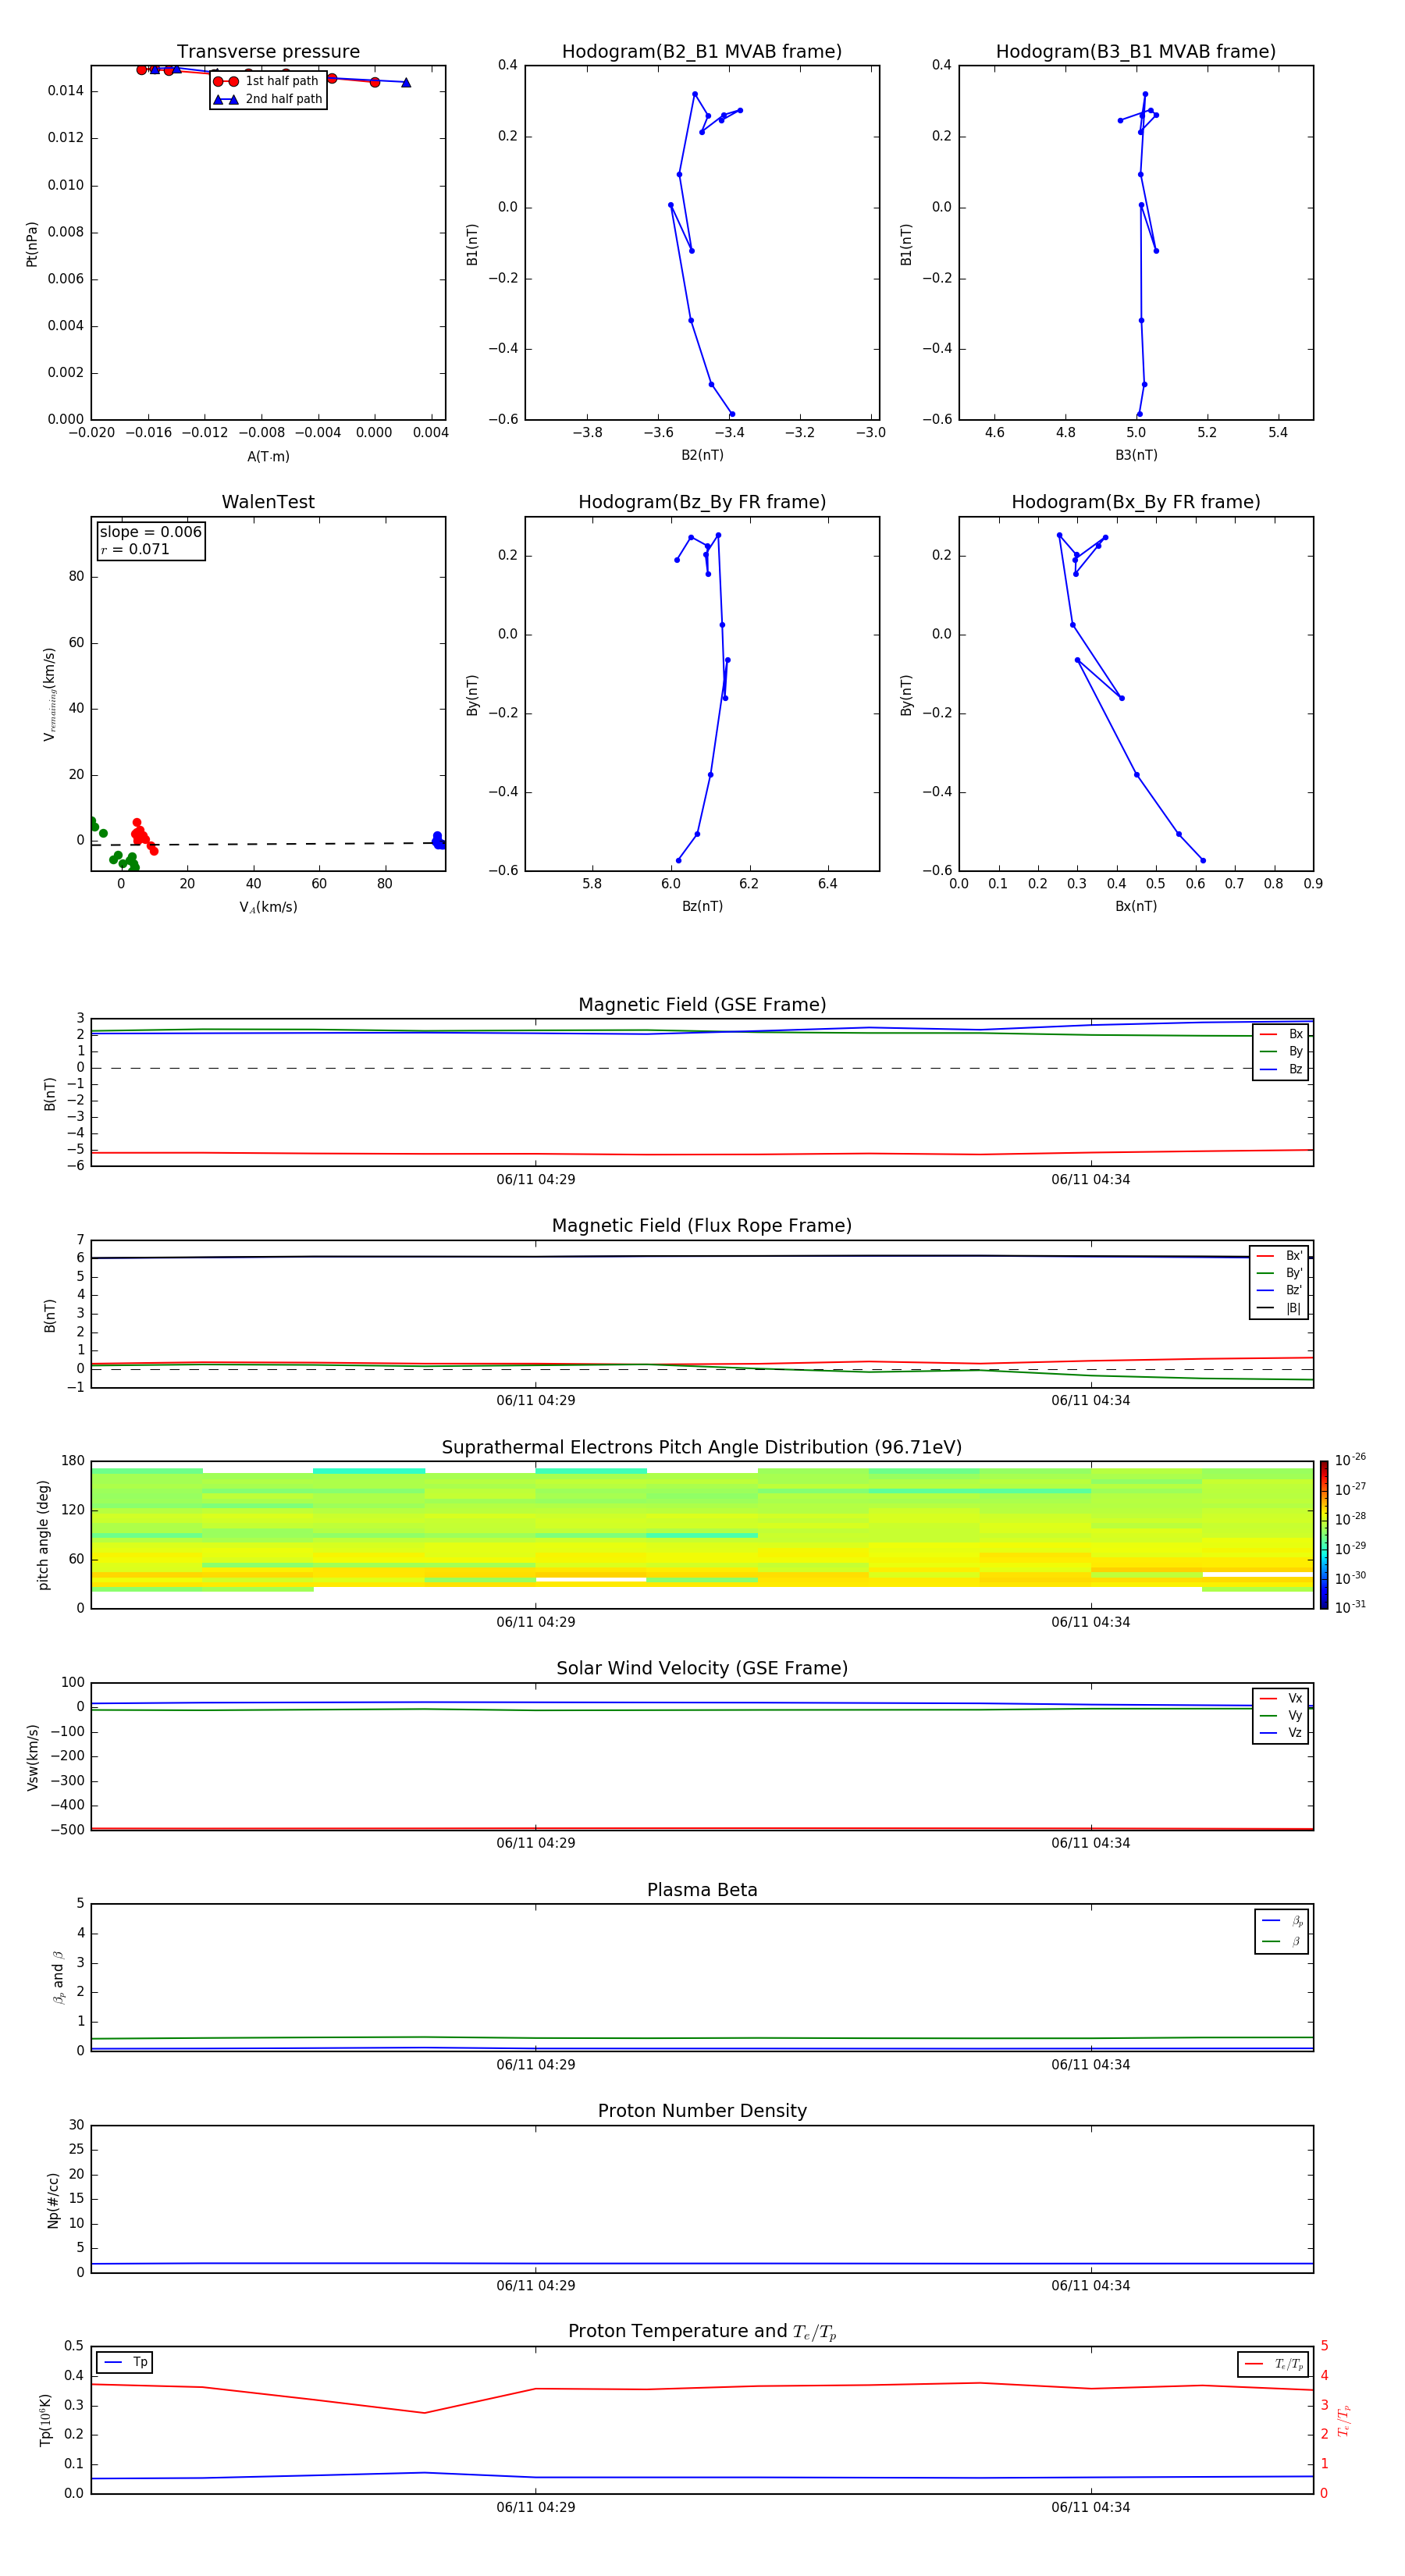Click the Bx' legend entry in Flux Rope plot

(x=1279, y=1256)
